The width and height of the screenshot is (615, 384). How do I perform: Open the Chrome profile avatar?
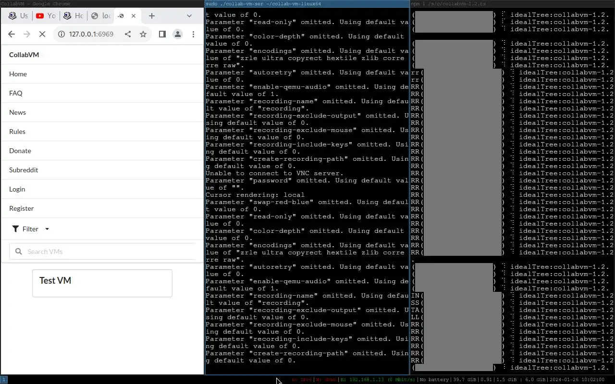(178, 34)
